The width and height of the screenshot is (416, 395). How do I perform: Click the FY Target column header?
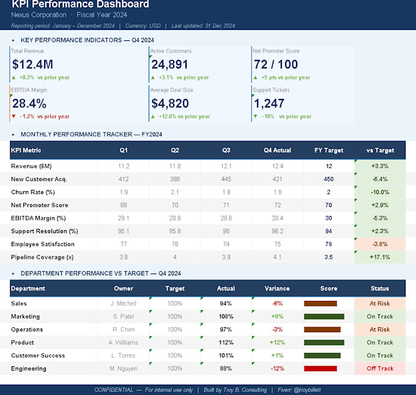329,150
